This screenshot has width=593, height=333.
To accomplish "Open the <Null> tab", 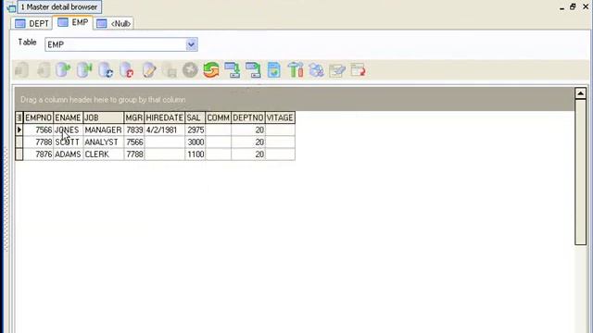I will 113,23.
